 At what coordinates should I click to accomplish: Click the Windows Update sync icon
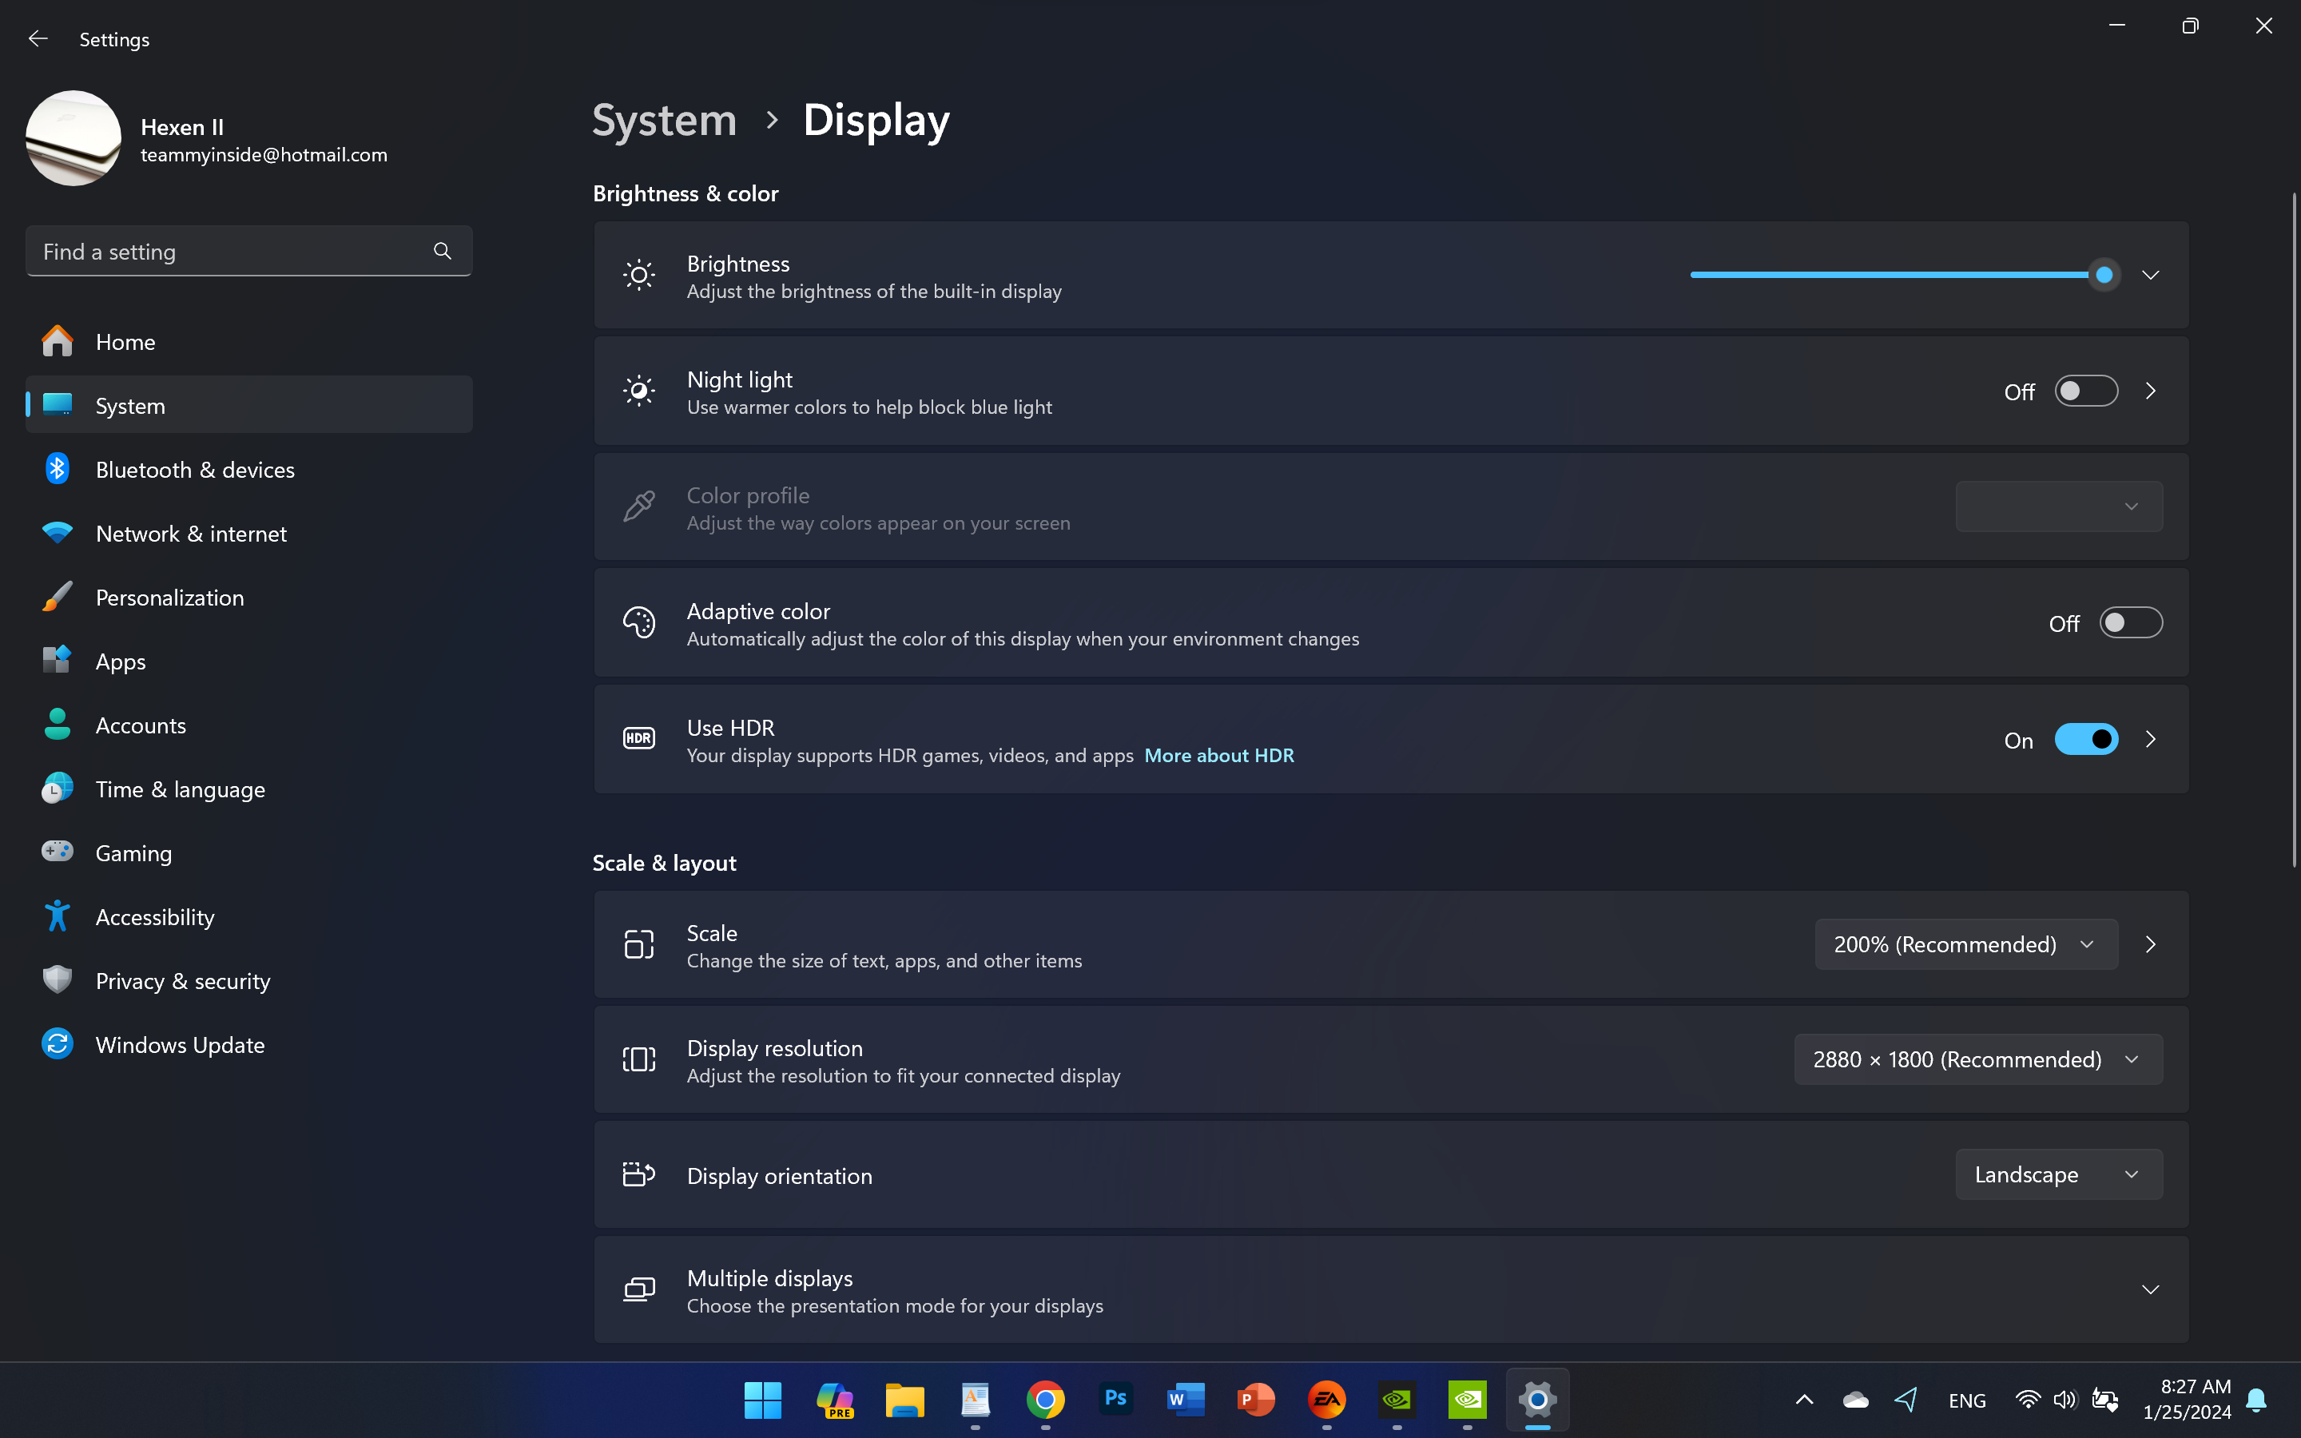click(x=57, y=1044)
